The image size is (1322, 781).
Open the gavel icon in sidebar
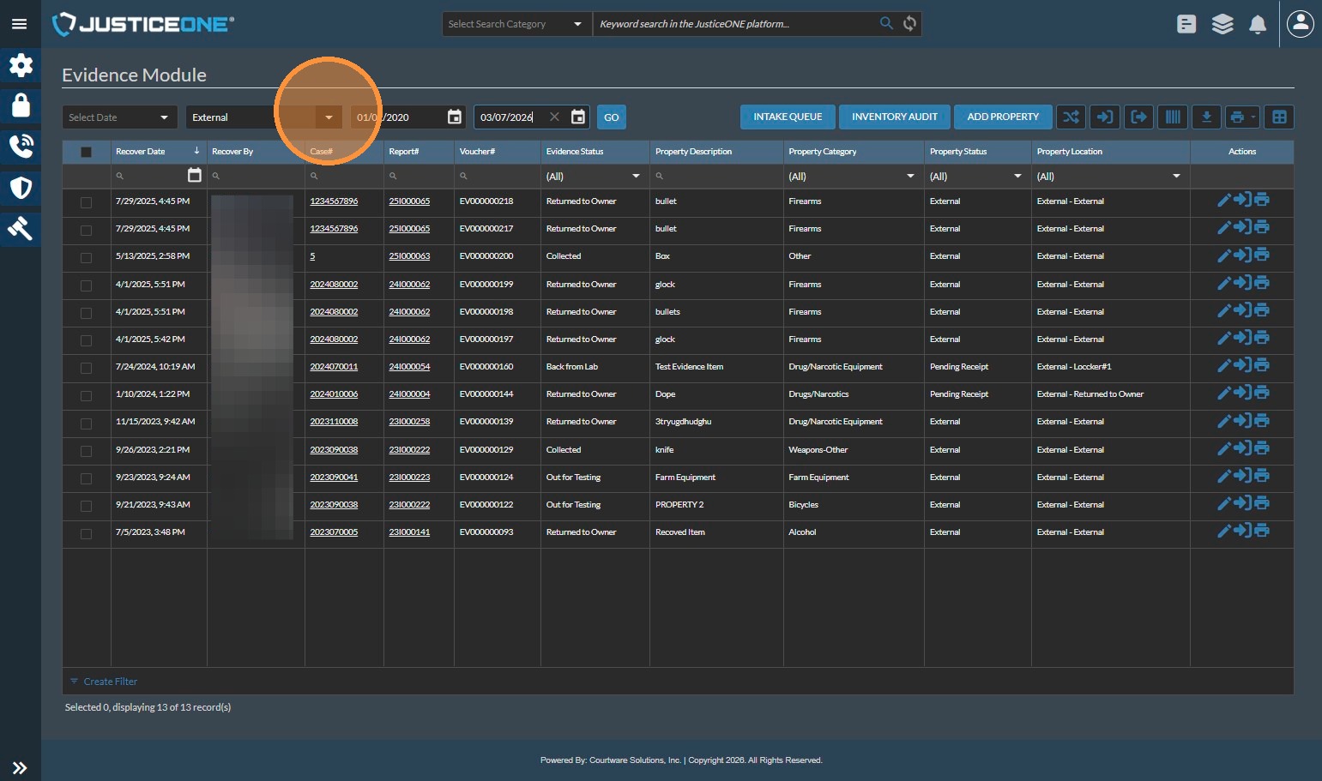(21, 228)
